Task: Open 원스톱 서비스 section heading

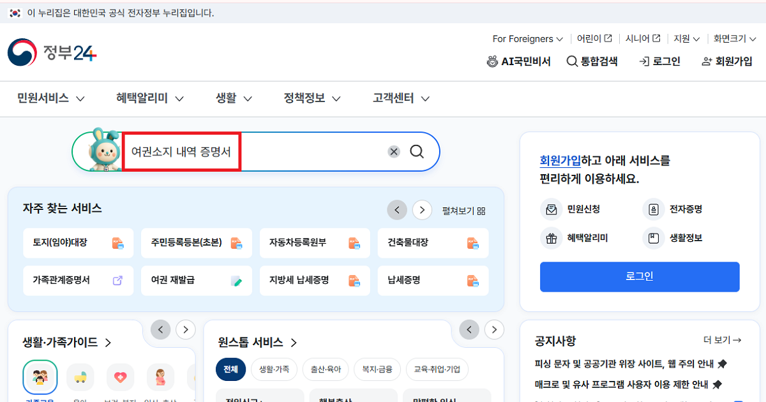Action: point(257,343)
